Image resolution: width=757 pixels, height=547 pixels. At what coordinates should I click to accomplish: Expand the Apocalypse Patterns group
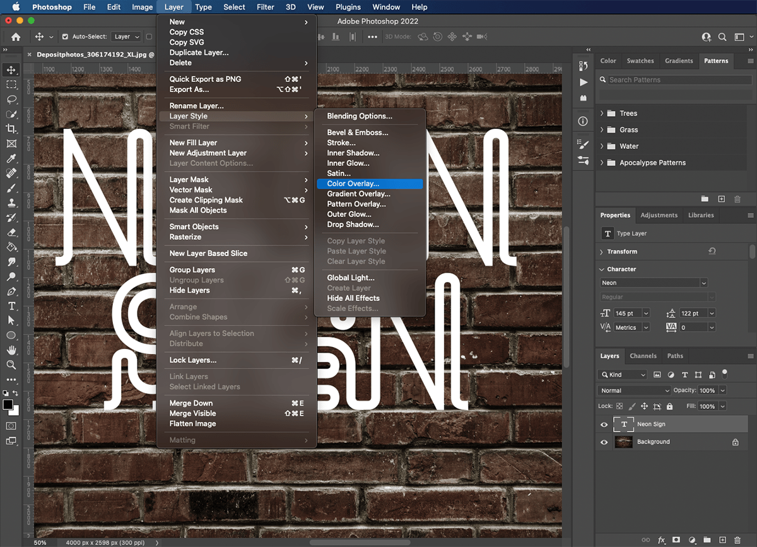tap(601, 162)
